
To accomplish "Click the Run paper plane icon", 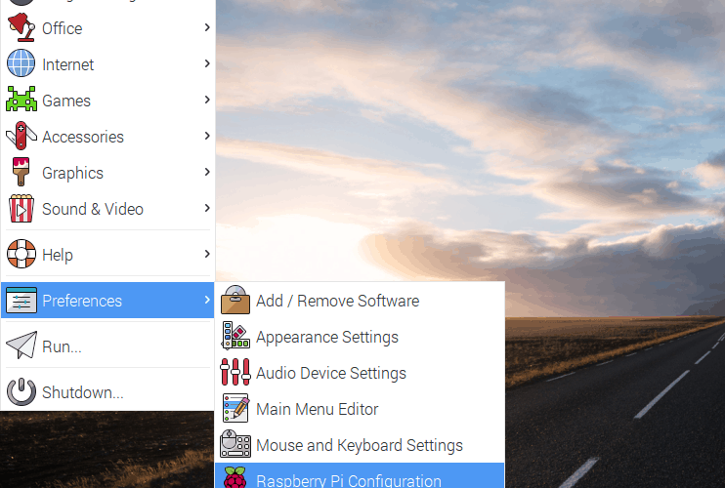I will click(x=21, y=346).
